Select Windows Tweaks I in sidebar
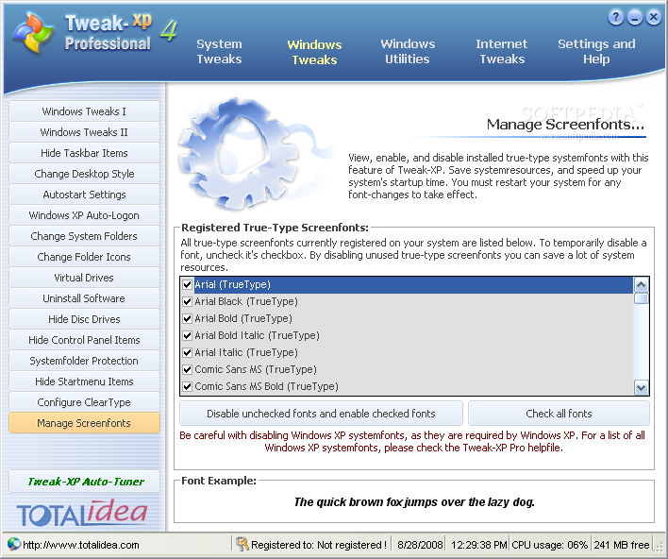 click(84, 111)
